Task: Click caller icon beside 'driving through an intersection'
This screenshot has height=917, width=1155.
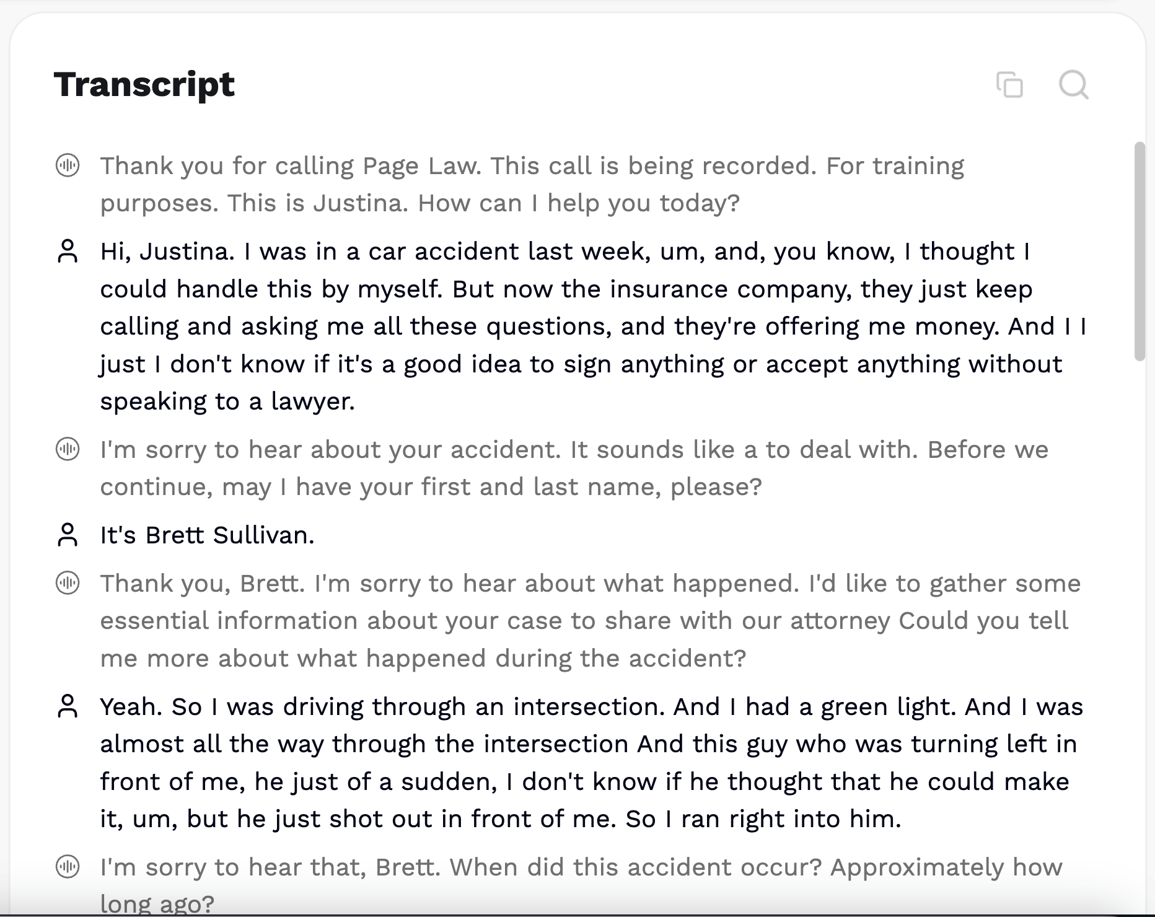Action: coord(68,706)
